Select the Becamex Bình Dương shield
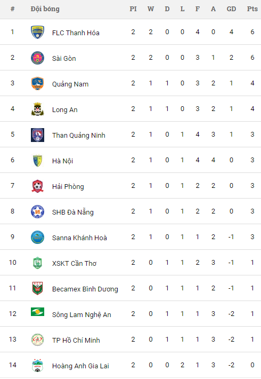Screen dimensions: 261x379 coord(37,288)
